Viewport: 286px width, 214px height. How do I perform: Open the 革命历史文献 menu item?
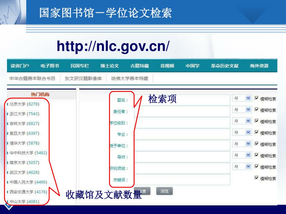click(x=225, y=66)
